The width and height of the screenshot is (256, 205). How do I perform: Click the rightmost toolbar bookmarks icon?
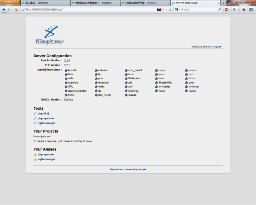[252, 10]
